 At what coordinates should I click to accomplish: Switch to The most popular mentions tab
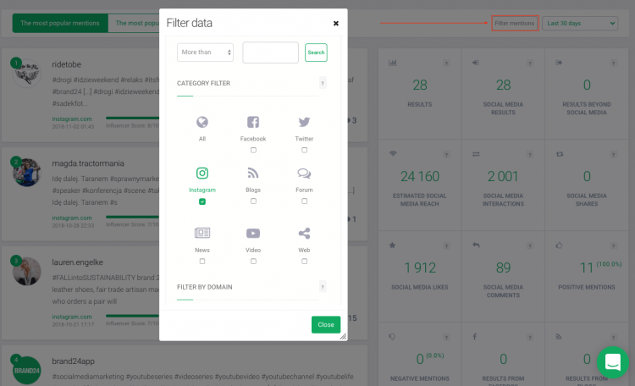click(59, 23)
